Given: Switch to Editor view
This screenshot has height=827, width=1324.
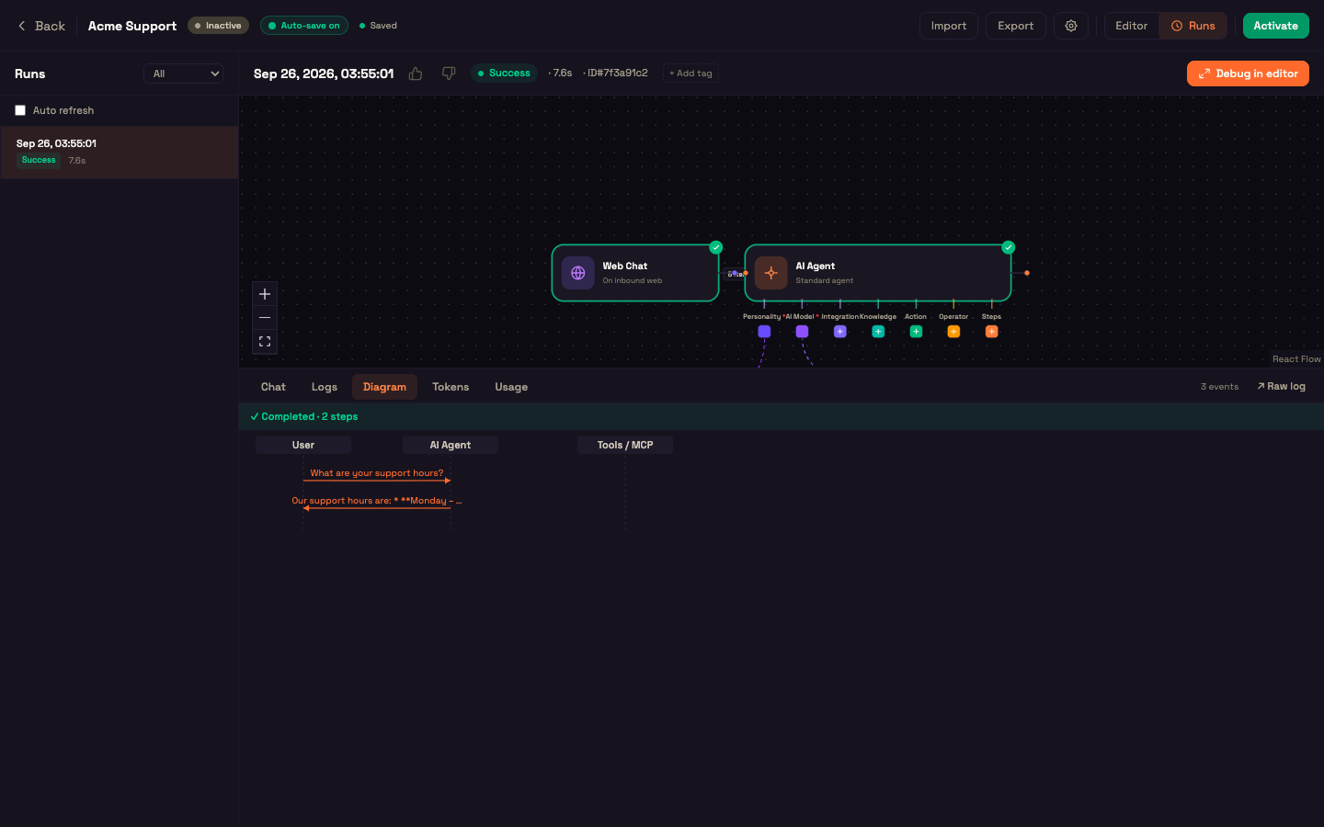Looking at the screenshot, I should click(x=1132, y=26).
